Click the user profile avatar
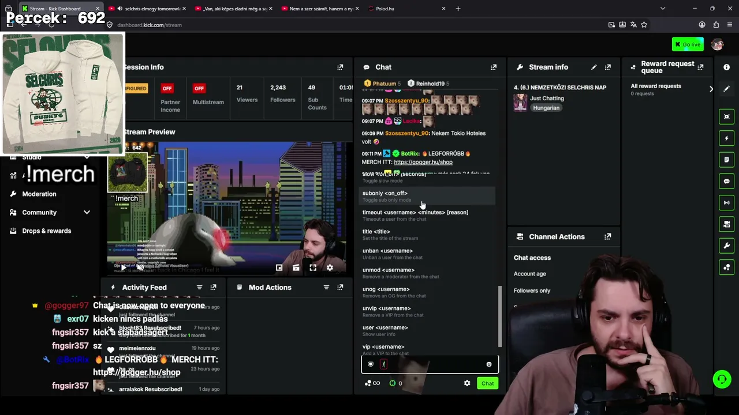The width and height of the screenshot is (739, 415). point(718,44)
